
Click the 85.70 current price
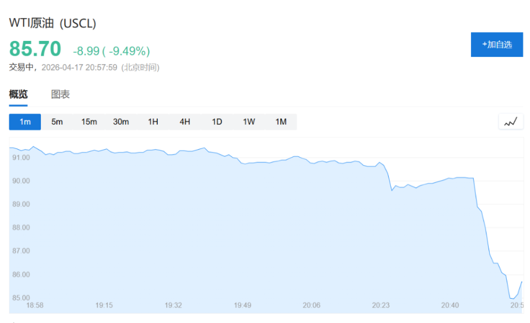[35, 49]
